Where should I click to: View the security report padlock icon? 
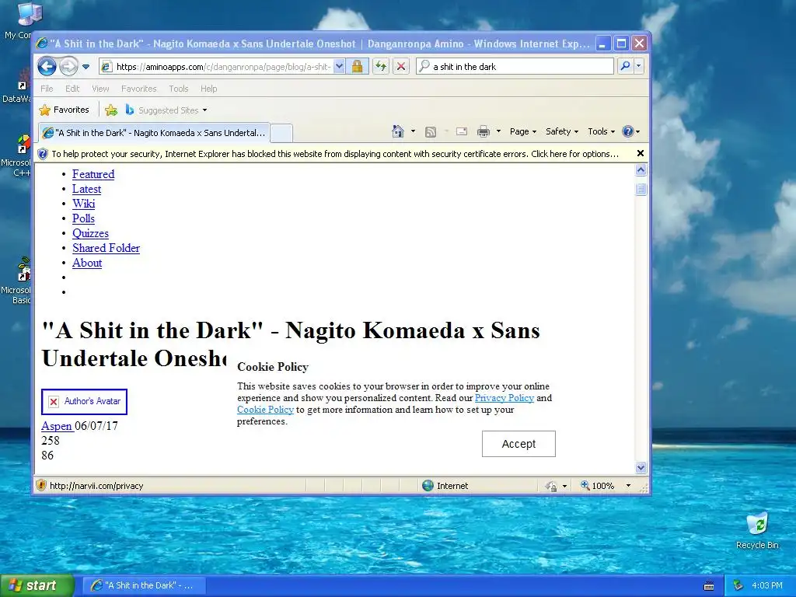coord(358,67)
